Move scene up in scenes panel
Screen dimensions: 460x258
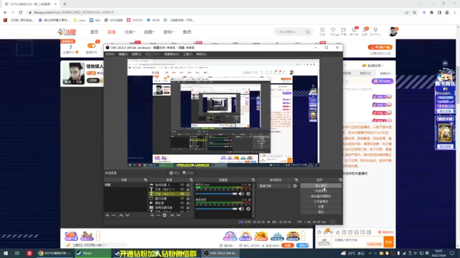(x=121, y=216)
